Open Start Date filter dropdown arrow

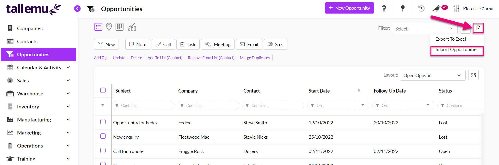click(363, 105)
